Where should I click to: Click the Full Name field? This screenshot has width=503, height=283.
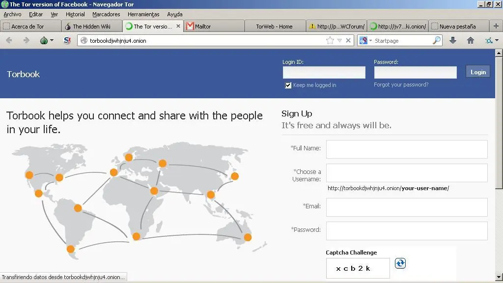[x=407, y=149]
